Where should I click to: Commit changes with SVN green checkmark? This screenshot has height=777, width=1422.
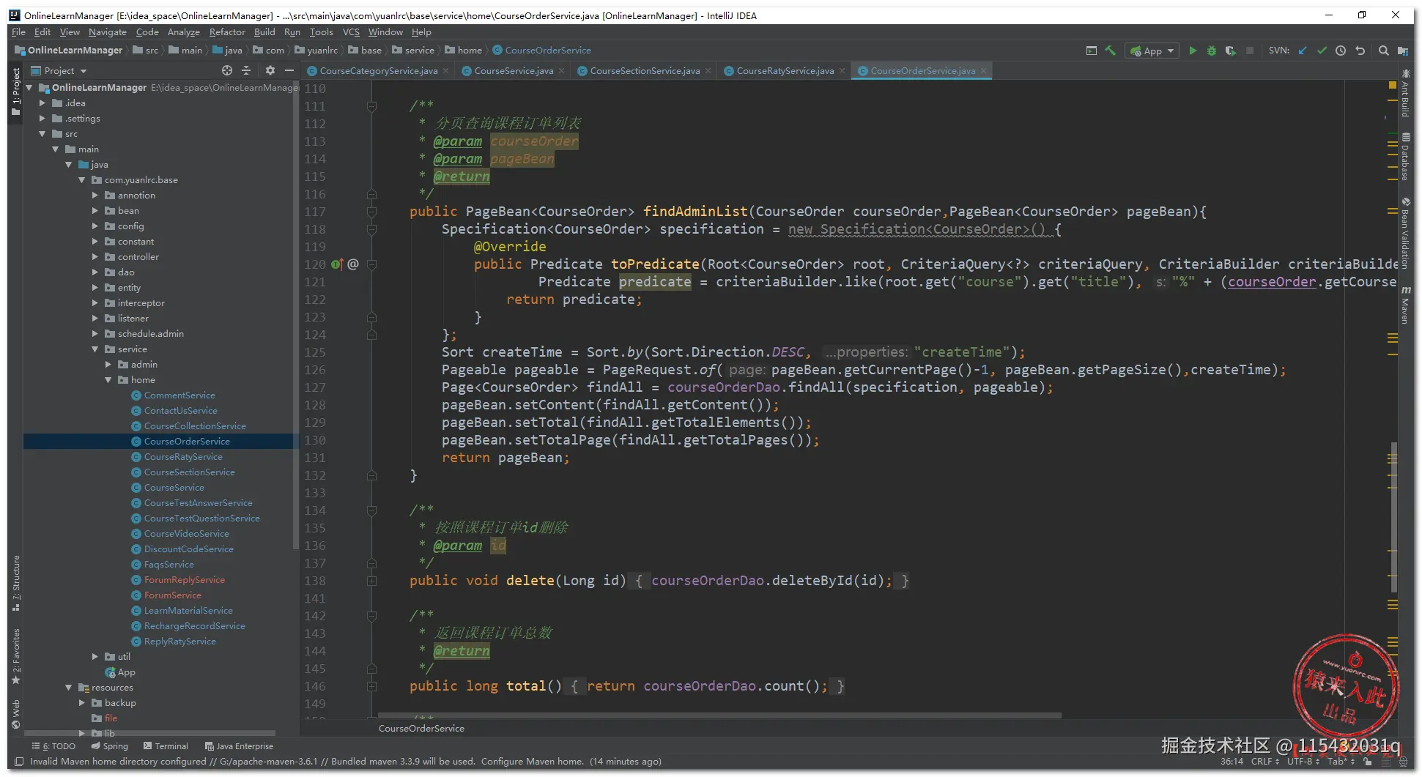(x=1322, y=51)
